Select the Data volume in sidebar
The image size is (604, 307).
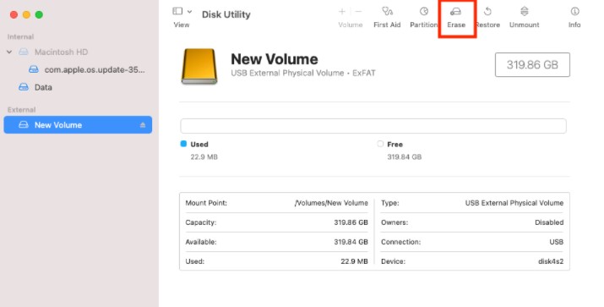tap(43, 87)
